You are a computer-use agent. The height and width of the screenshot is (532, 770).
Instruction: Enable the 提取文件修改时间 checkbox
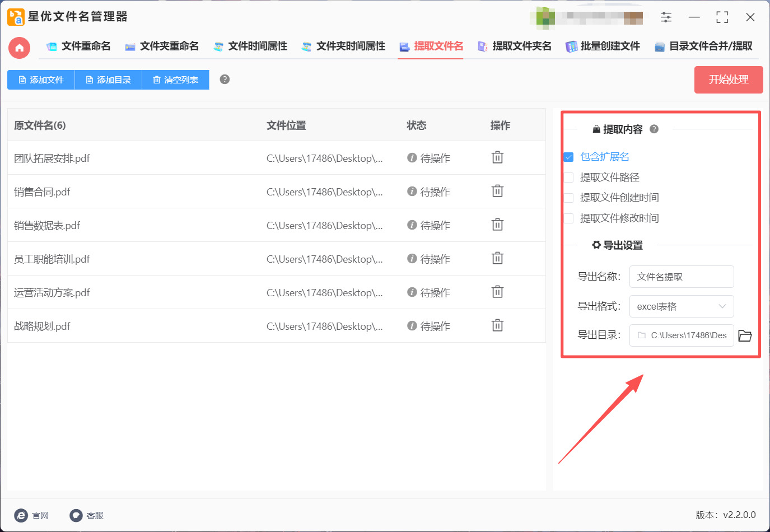(x=568, y=218)
